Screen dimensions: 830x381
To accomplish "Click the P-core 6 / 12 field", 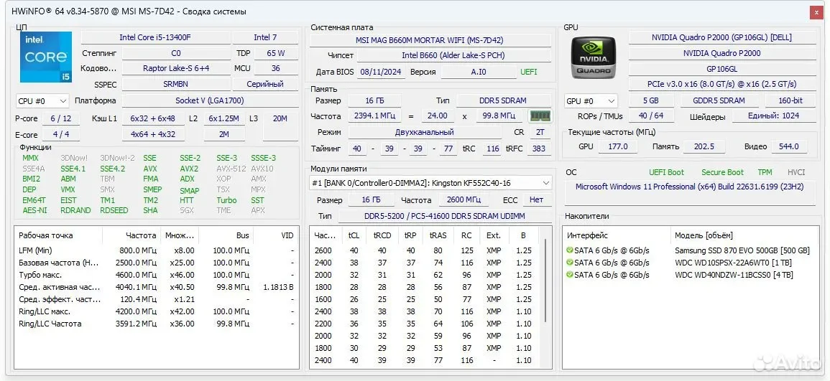I will tap(61, 119).
